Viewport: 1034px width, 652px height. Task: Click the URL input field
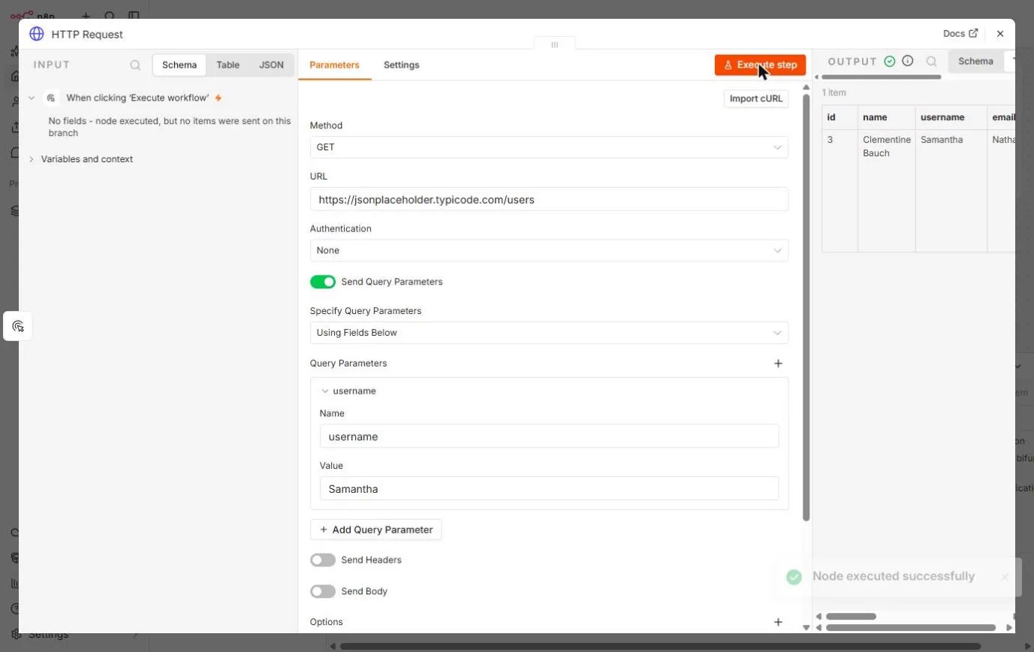[x=549, y=200]
